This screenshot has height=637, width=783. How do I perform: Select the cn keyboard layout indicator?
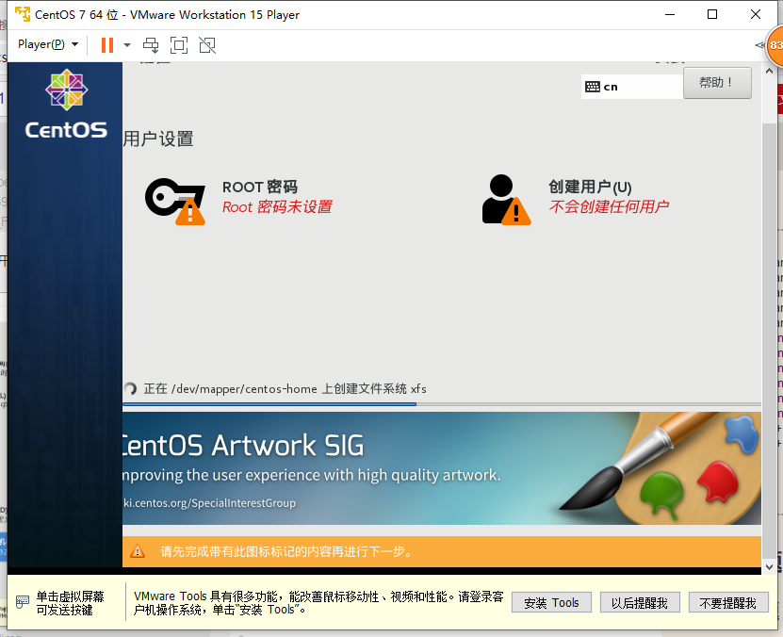[x=631, y=87]
